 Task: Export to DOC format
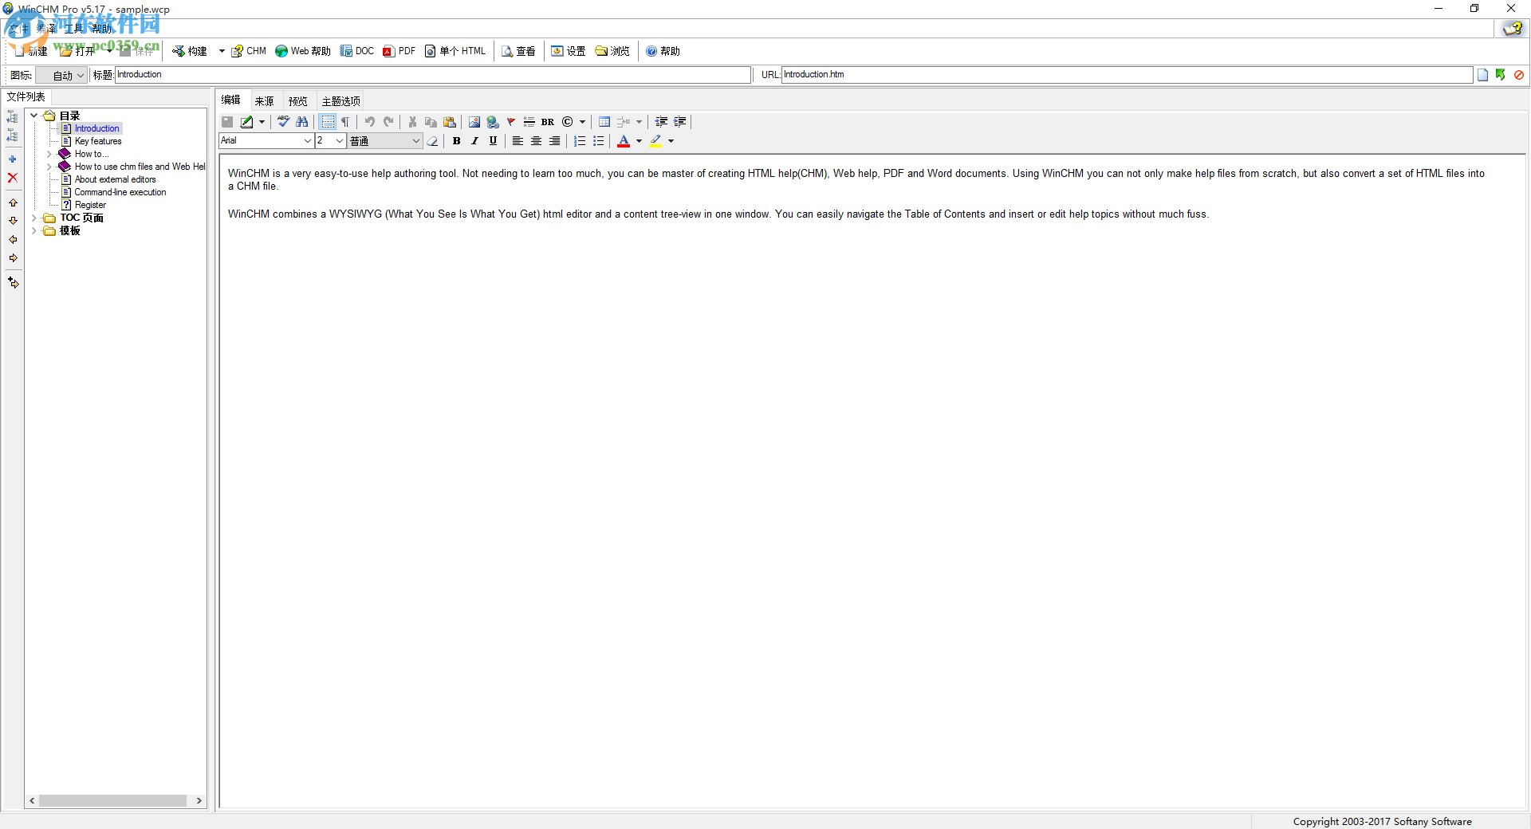[x=356, y=51]
